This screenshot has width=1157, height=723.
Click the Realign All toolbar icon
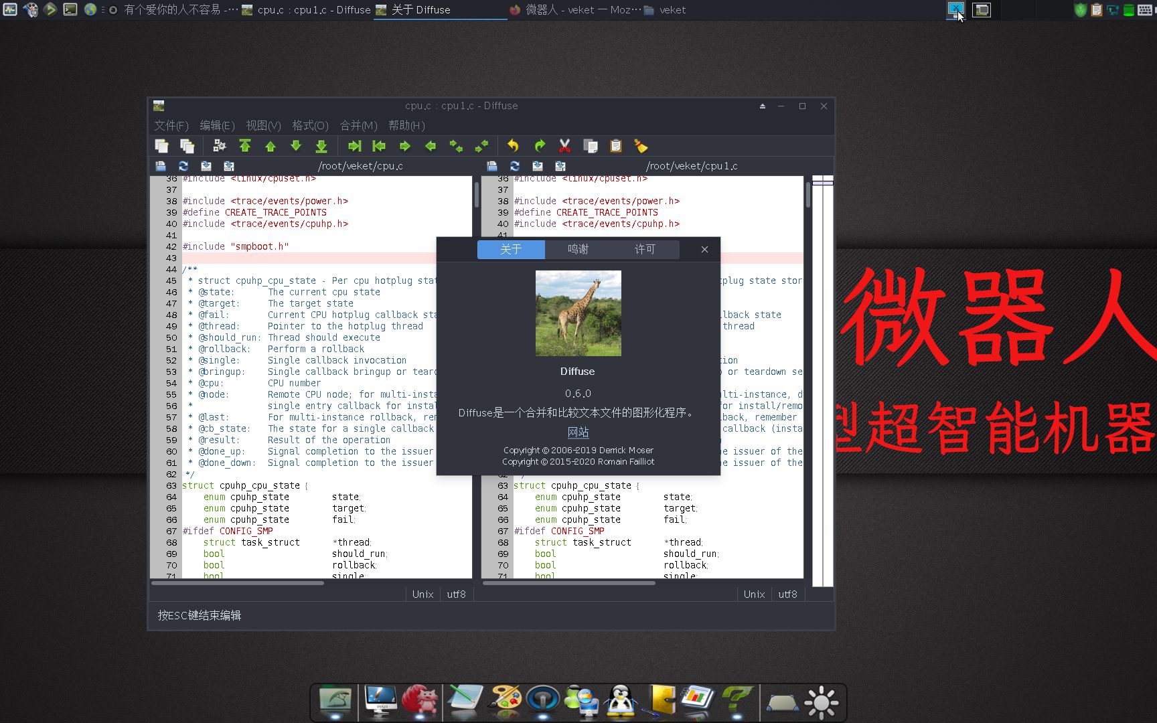tap(219, 146)
